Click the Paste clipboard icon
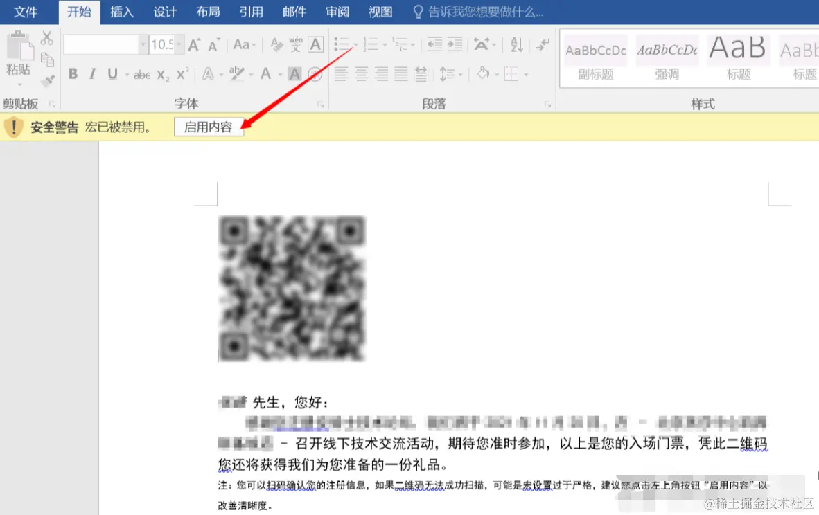Viewport: 819px width, 515px height. pos(20,46)
